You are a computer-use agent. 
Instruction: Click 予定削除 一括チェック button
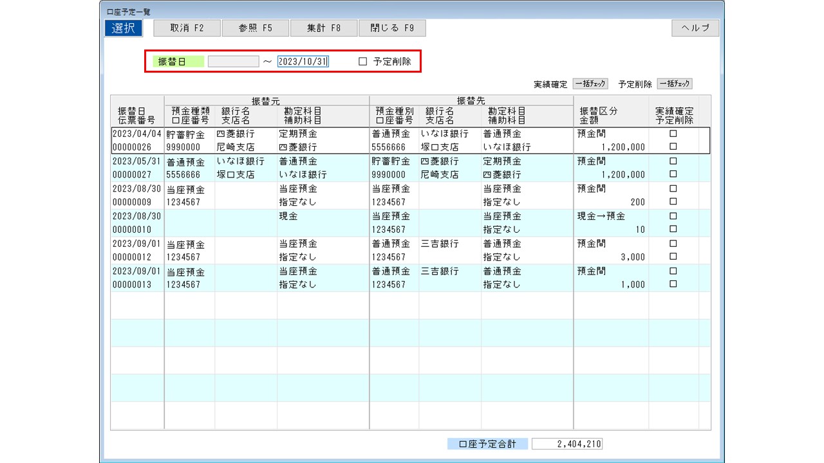click(675, 84)
